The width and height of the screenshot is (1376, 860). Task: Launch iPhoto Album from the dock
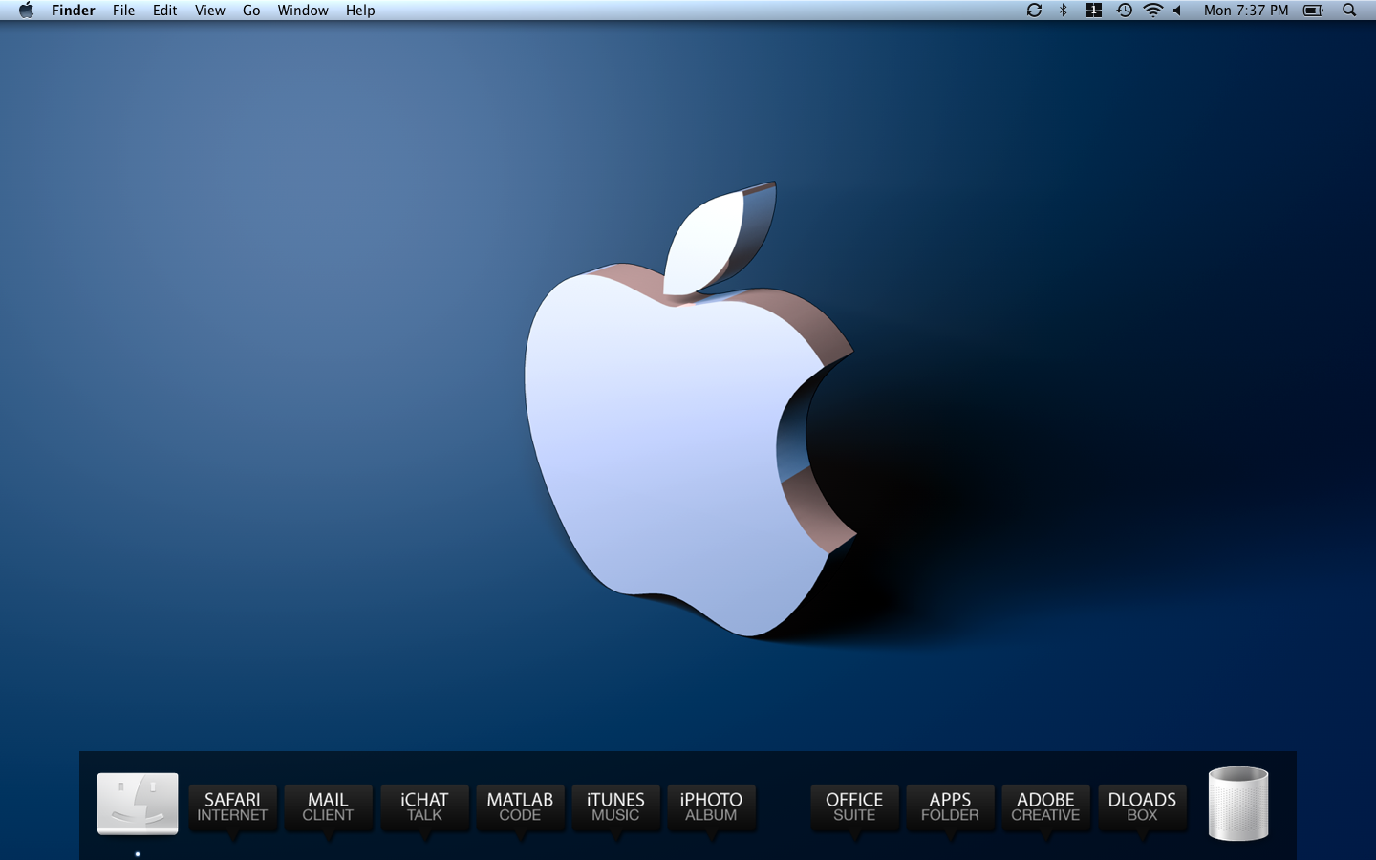711,808
